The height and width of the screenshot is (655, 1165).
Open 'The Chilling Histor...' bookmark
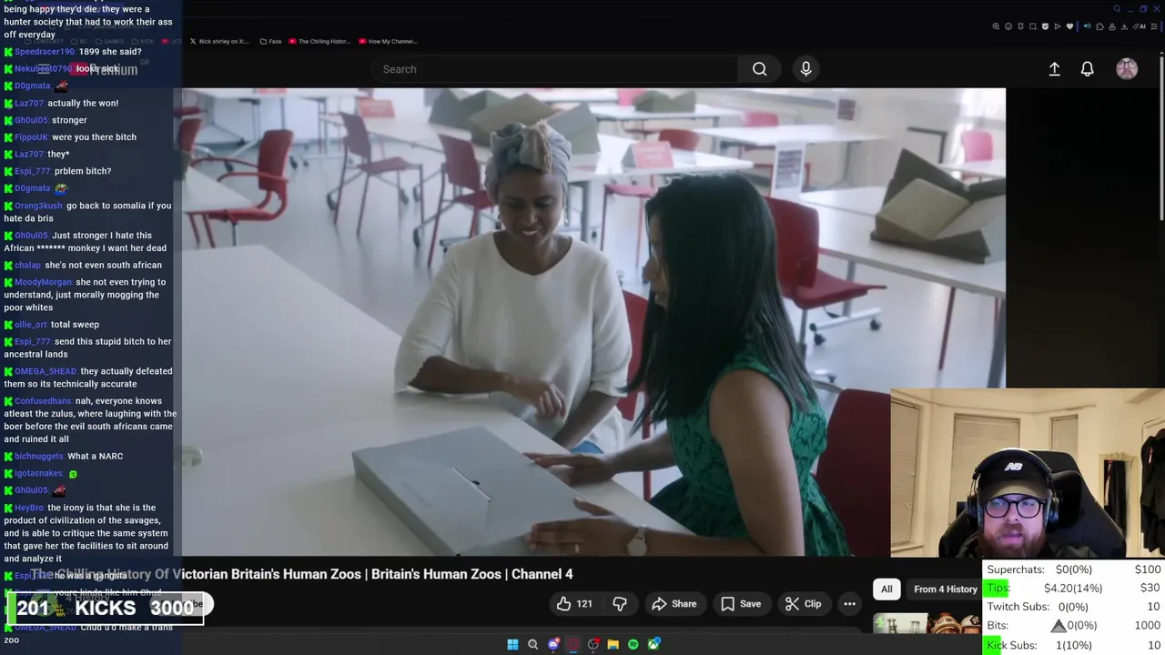tap(319, 41)
